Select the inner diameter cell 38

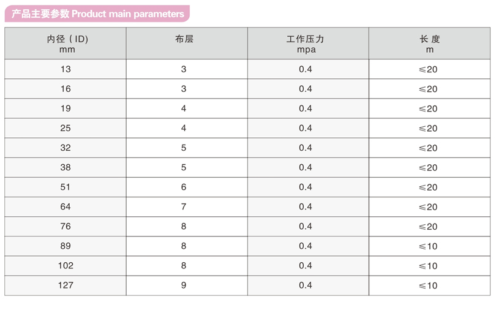pyautogui.click(x=66, y=167)
